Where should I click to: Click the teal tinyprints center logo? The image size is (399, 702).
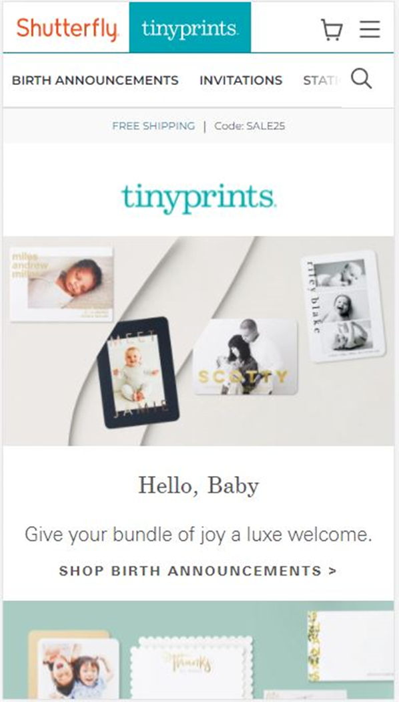(199, 197)
